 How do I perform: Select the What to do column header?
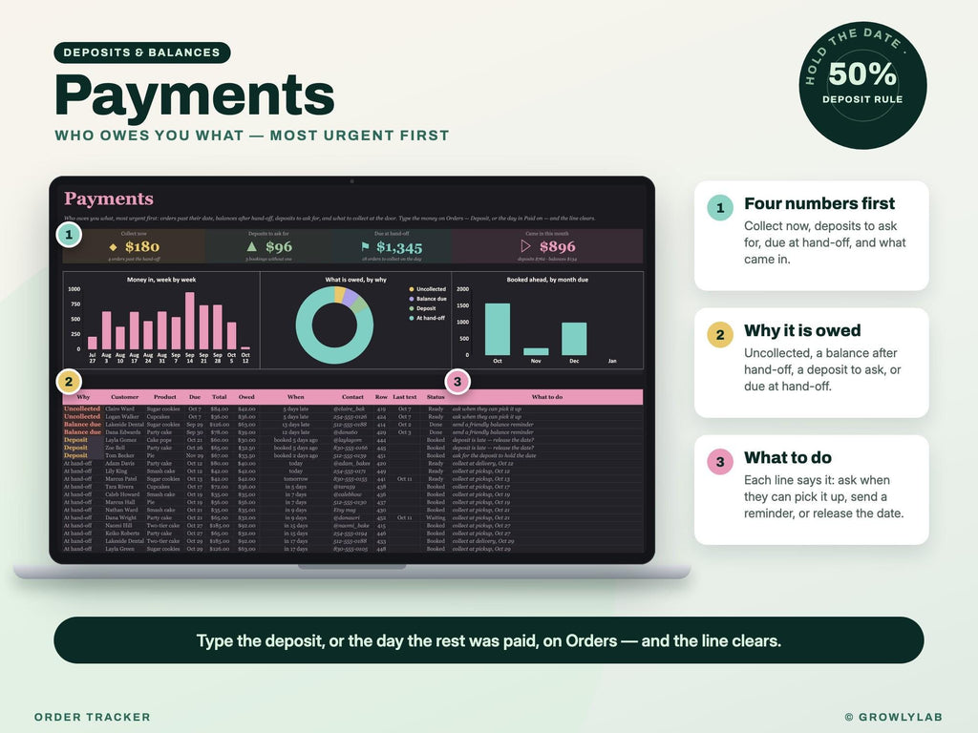pos(547,397)
